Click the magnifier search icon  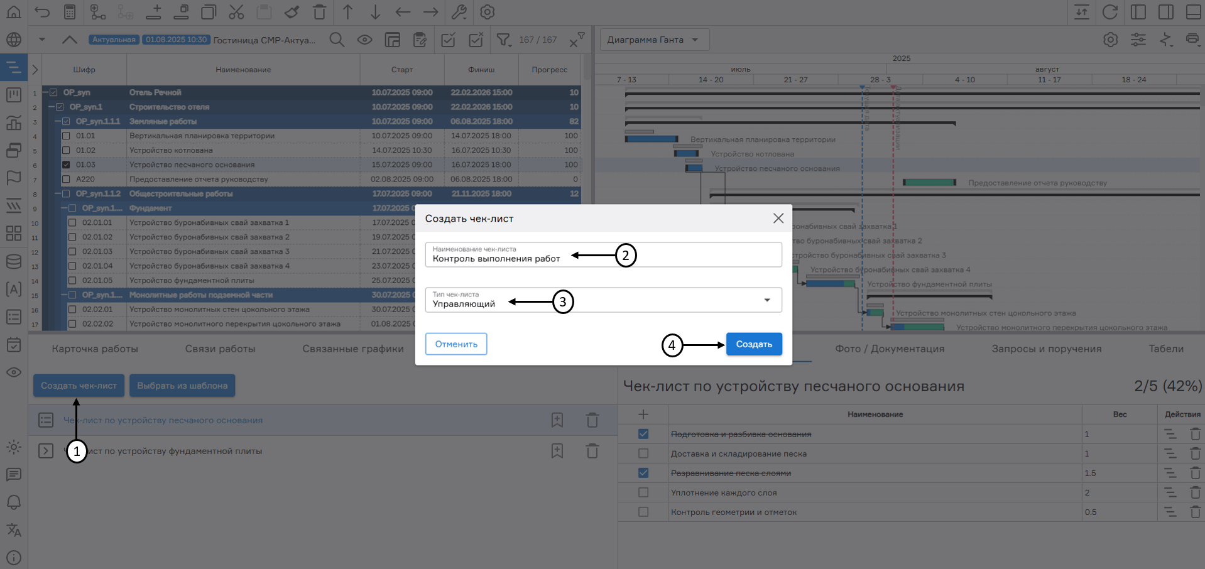pyautogui.click(x=337, y=40)
